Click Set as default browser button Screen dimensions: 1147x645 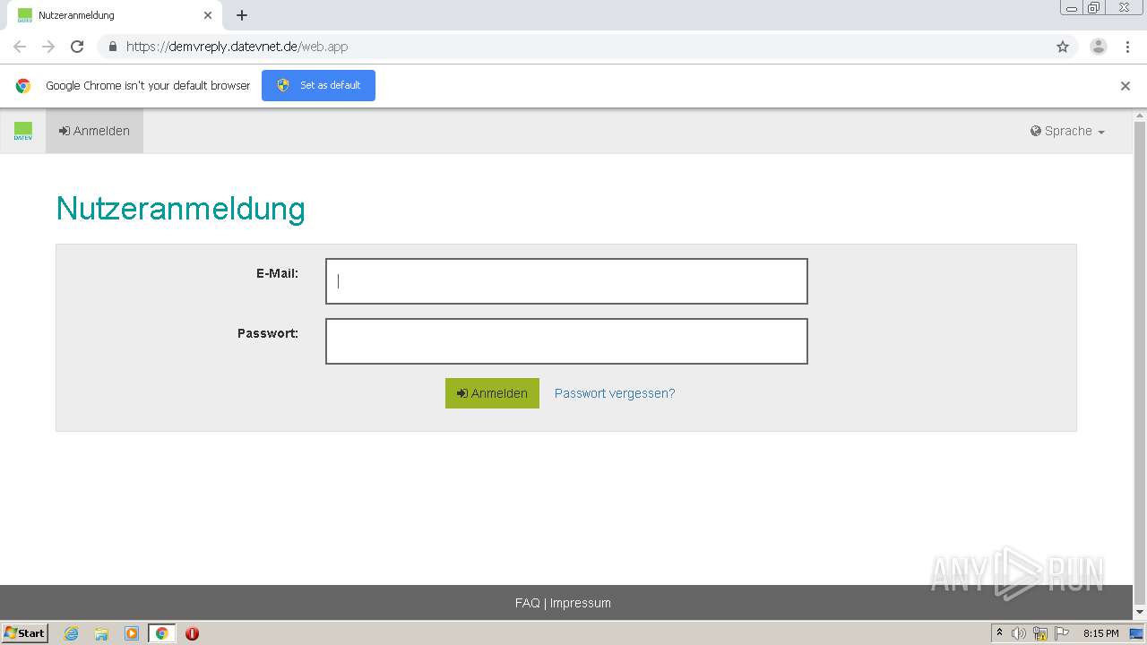(x=318, y=85)
